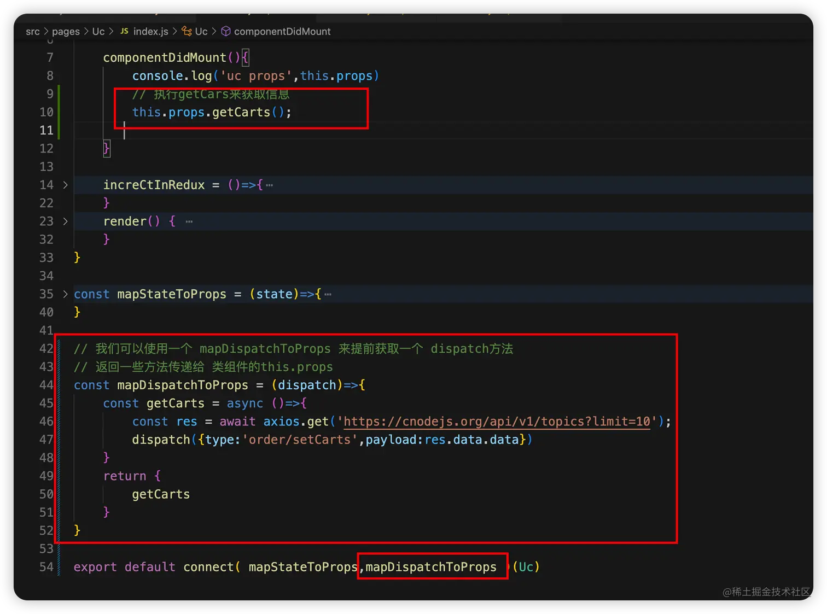Click line number 7 in the gutter
This screenshot has width=827, height=614.
[x=50, y=57]
